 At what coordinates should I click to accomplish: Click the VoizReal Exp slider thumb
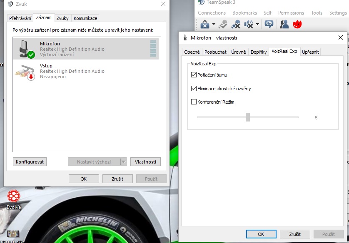[248, 117]
